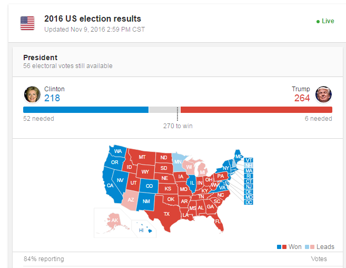Click the light red Leads legend swatch

click(x=312, y=247)
